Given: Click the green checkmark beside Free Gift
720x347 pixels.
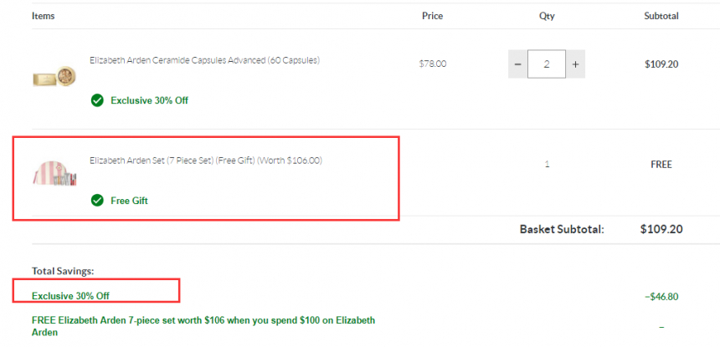Looking at the screenshot, I should pos(97,201).
